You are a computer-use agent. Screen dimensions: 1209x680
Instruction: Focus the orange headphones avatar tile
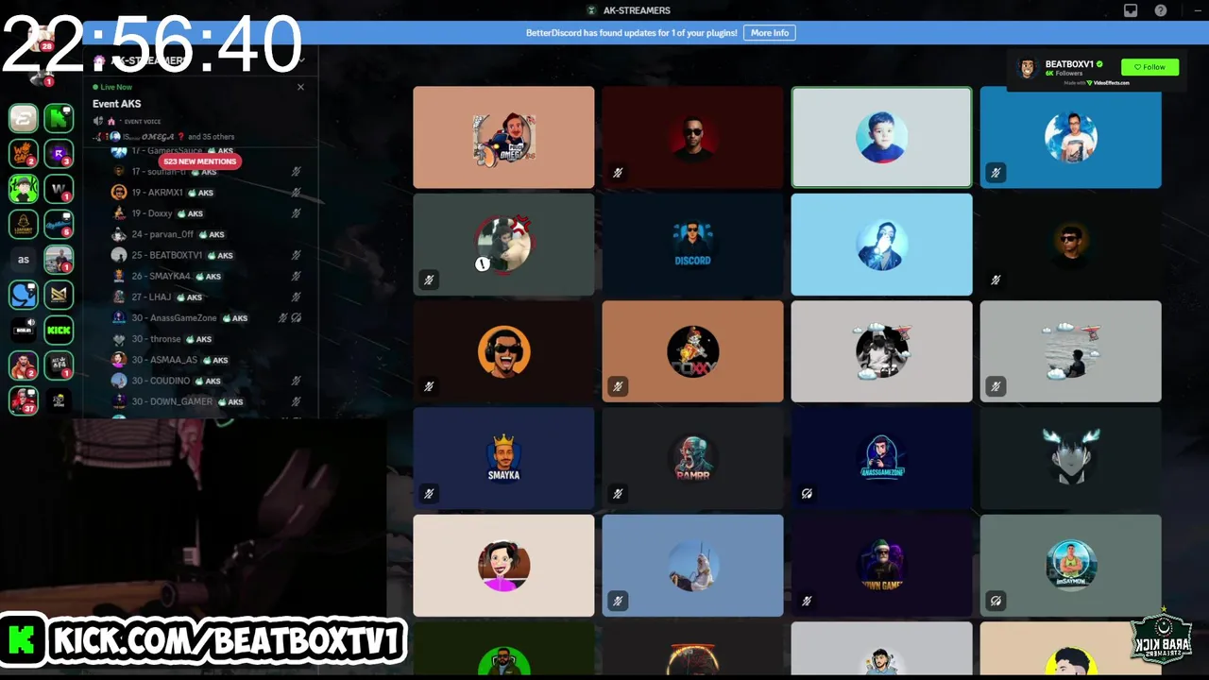(503, 351)
